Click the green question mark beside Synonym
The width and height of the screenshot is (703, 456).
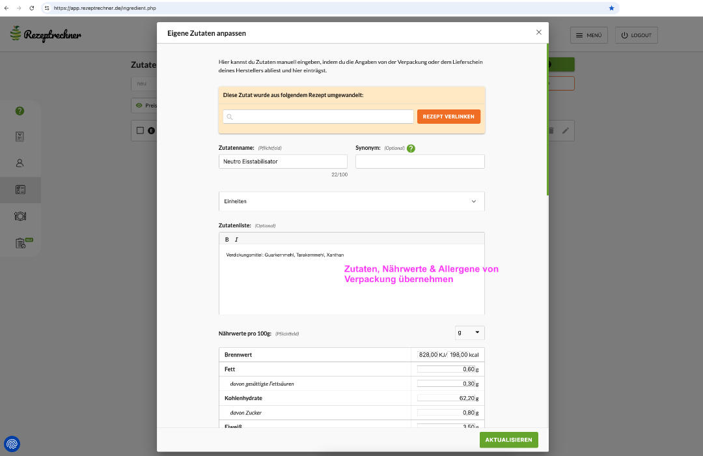[x=411, y=148]
